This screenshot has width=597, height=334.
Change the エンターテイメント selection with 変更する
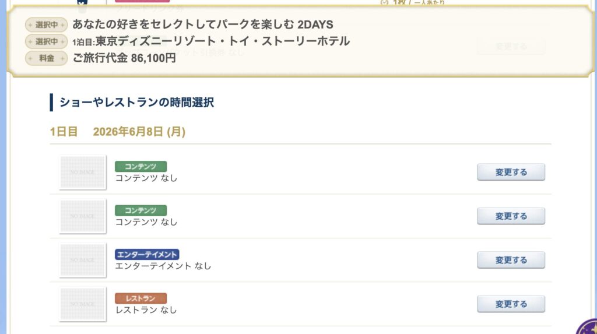511,260
